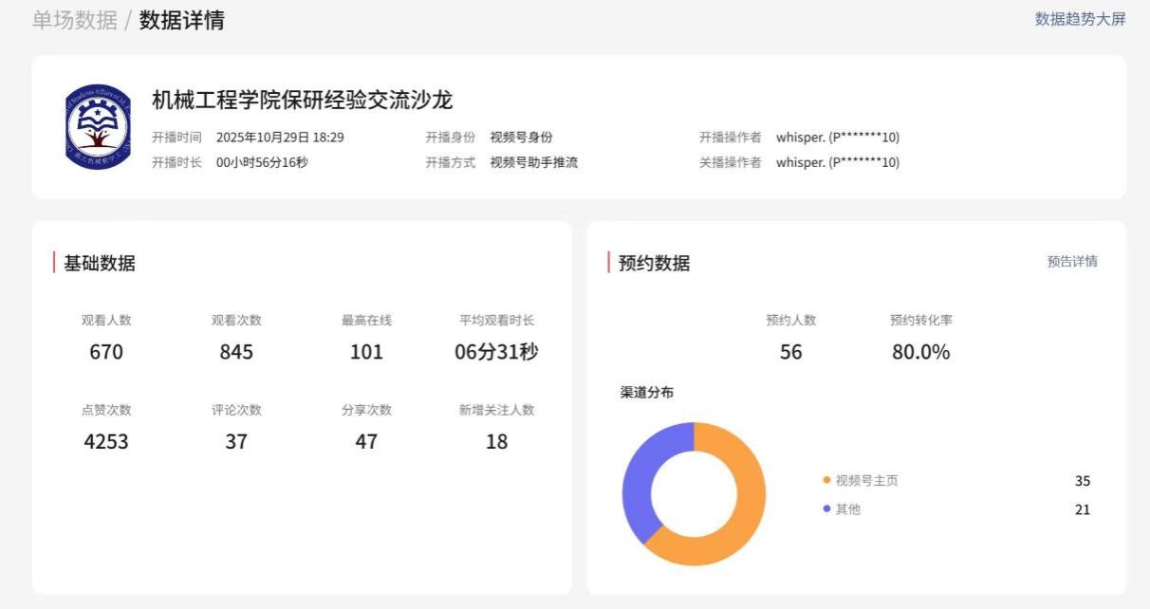Click the 平均观看时长 value
Image resolution: width=1150 pixels, height=609 pixels.
(496, 352)
